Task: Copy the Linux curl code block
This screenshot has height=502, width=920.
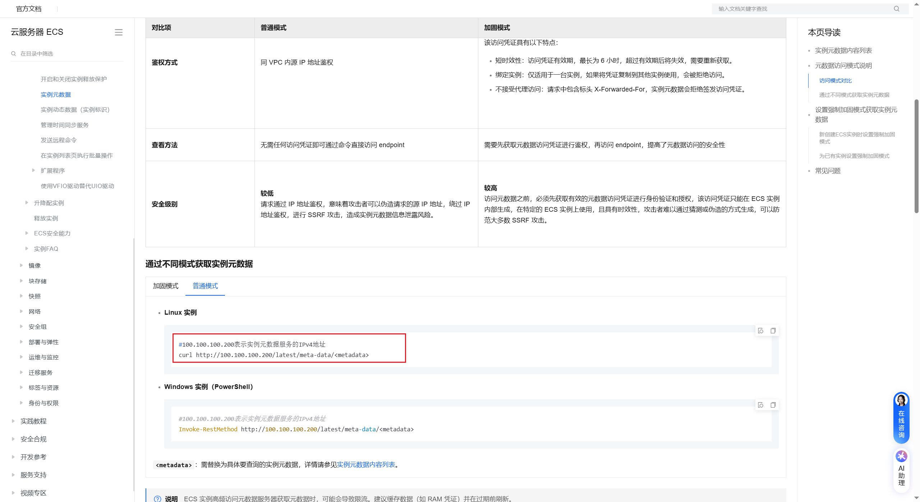Action: (773, 330)
